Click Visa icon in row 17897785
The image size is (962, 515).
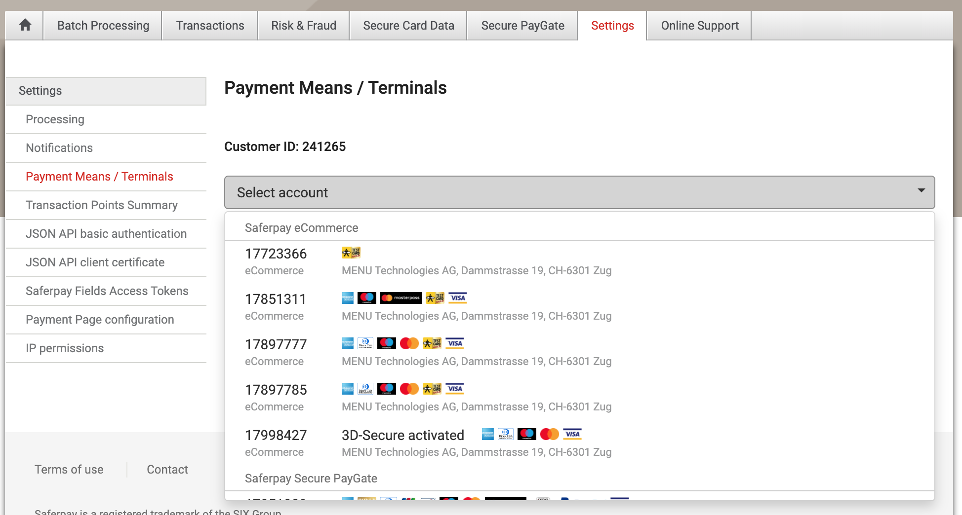coord(455,389)
